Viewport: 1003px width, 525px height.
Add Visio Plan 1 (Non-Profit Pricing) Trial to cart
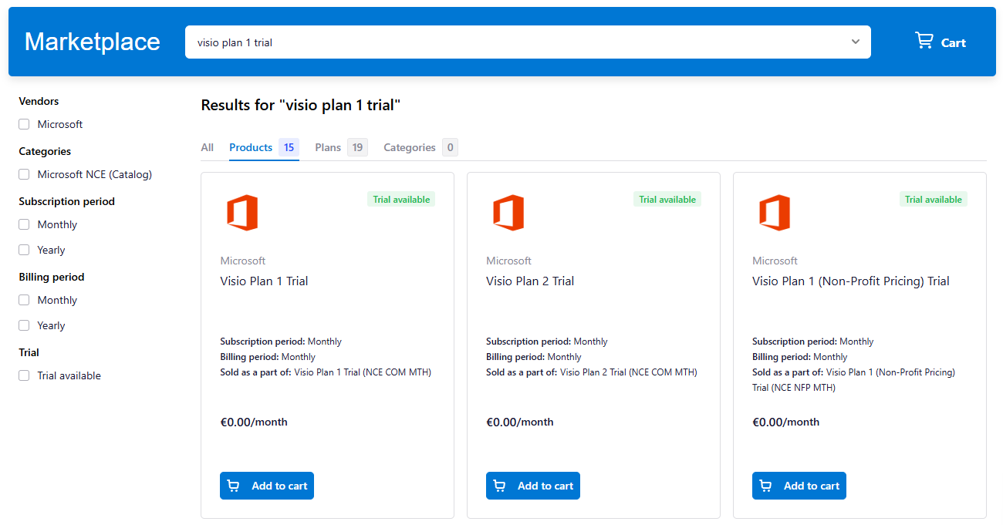(x=799, y=486)
